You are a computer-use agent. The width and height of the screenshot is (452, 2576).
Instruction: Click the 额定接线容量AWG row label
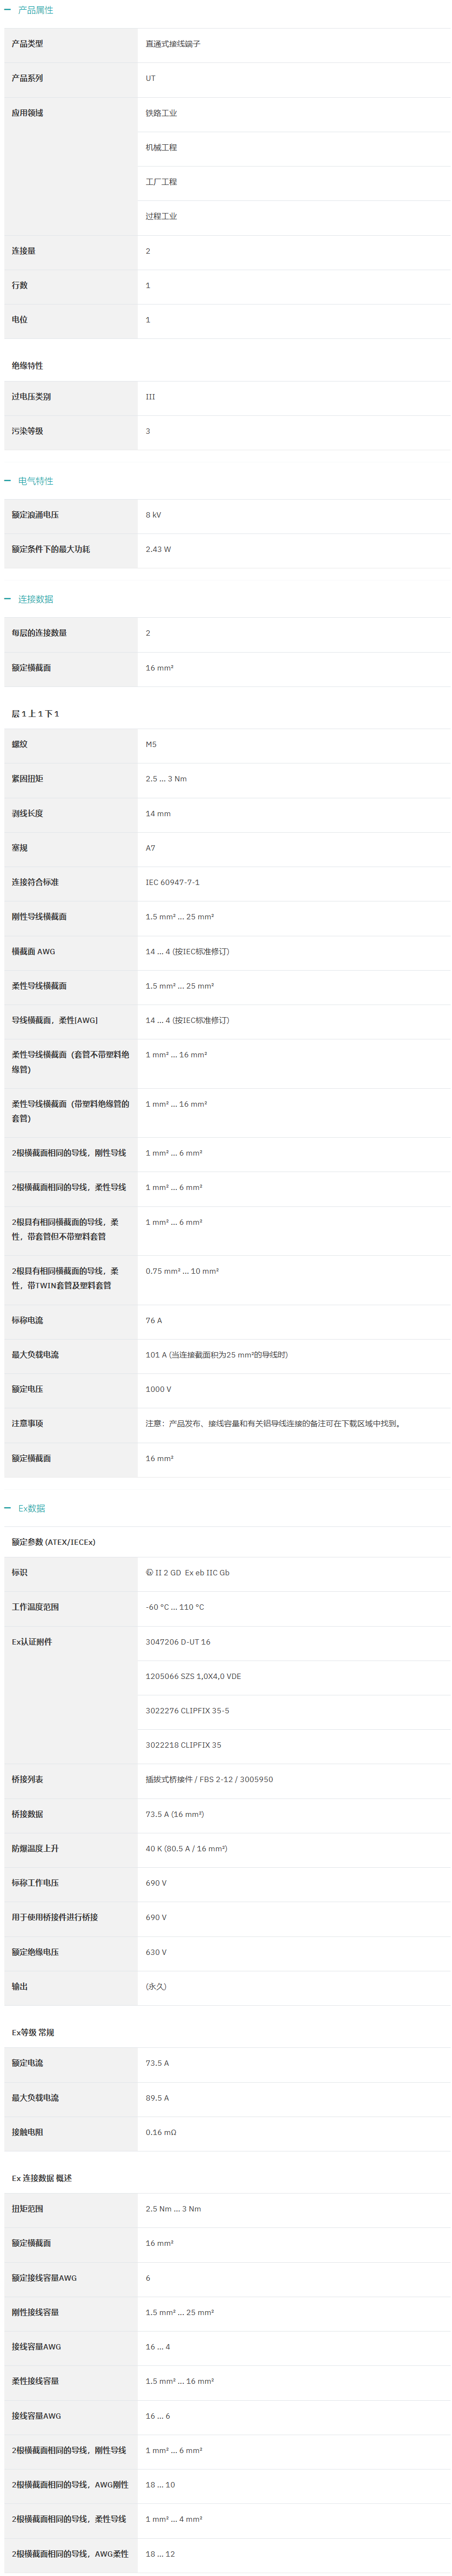[45, 2278]
